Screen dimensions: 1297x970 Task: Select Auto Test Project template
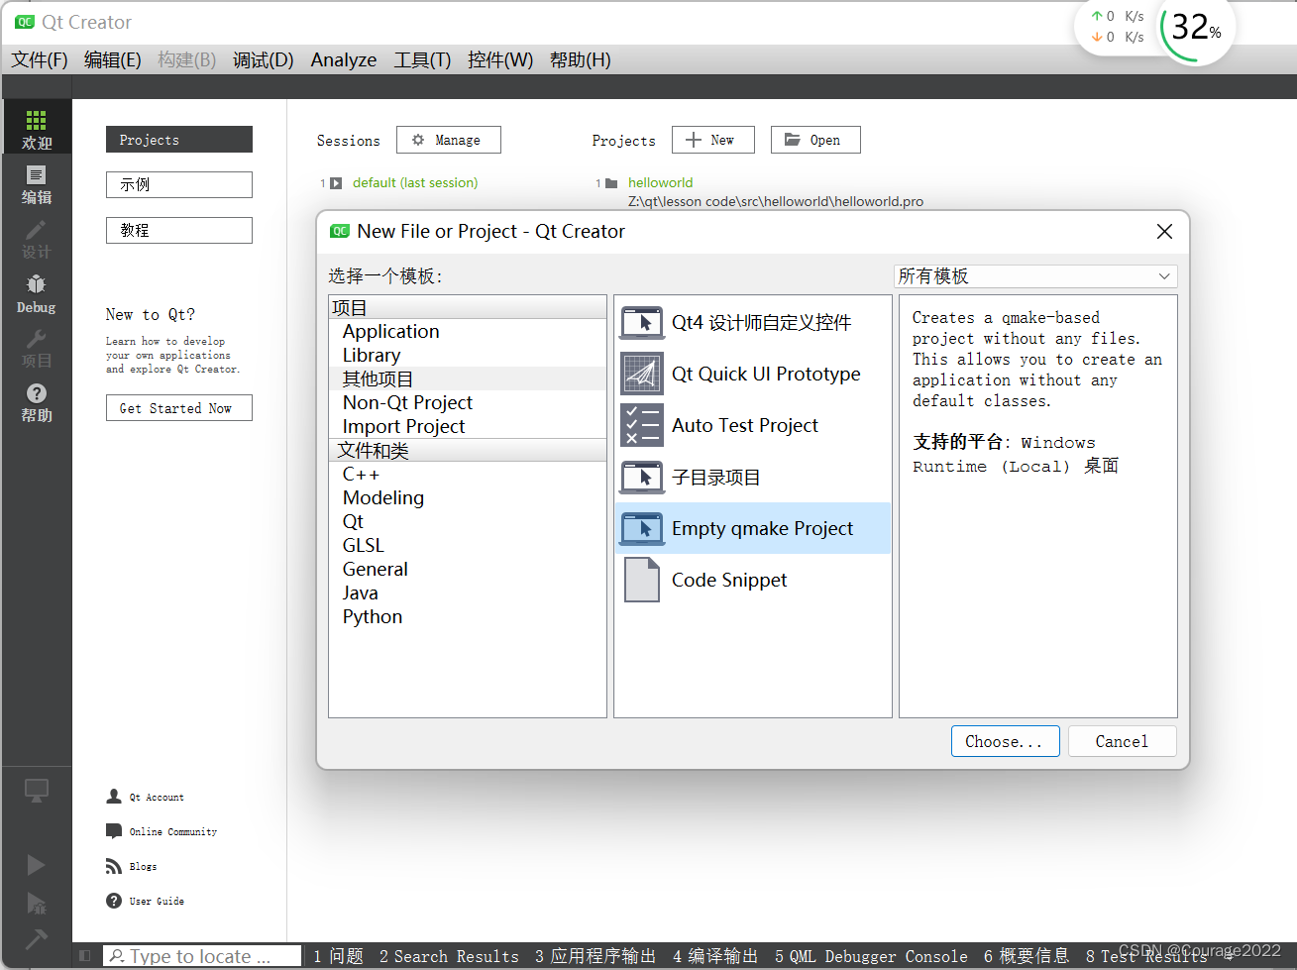(x=753, y=425)
